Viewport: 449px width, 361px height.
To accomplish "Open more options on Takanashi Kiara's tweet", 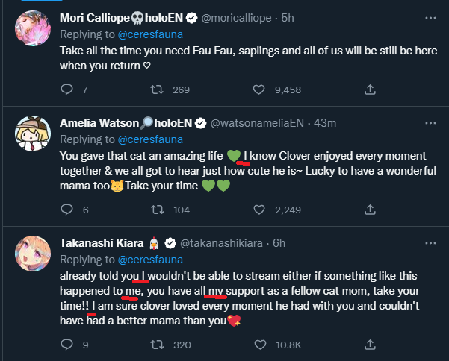I will pyautogui.click(x=430, y=242).
